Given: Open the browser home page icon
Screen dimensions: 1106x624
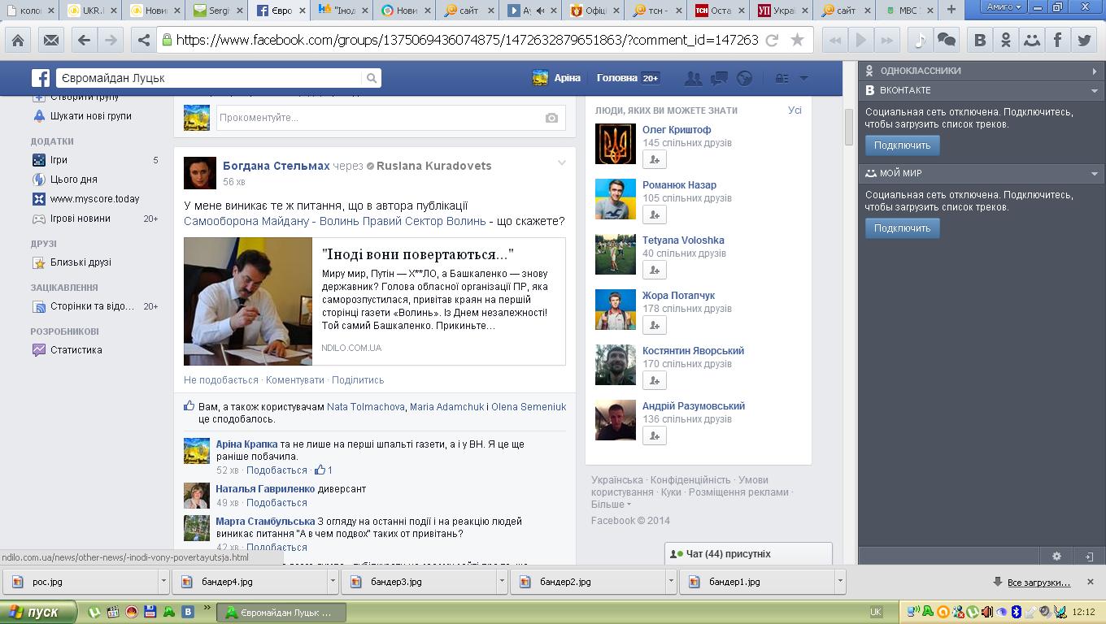Looking at the screenshot, I should (18, 40).
